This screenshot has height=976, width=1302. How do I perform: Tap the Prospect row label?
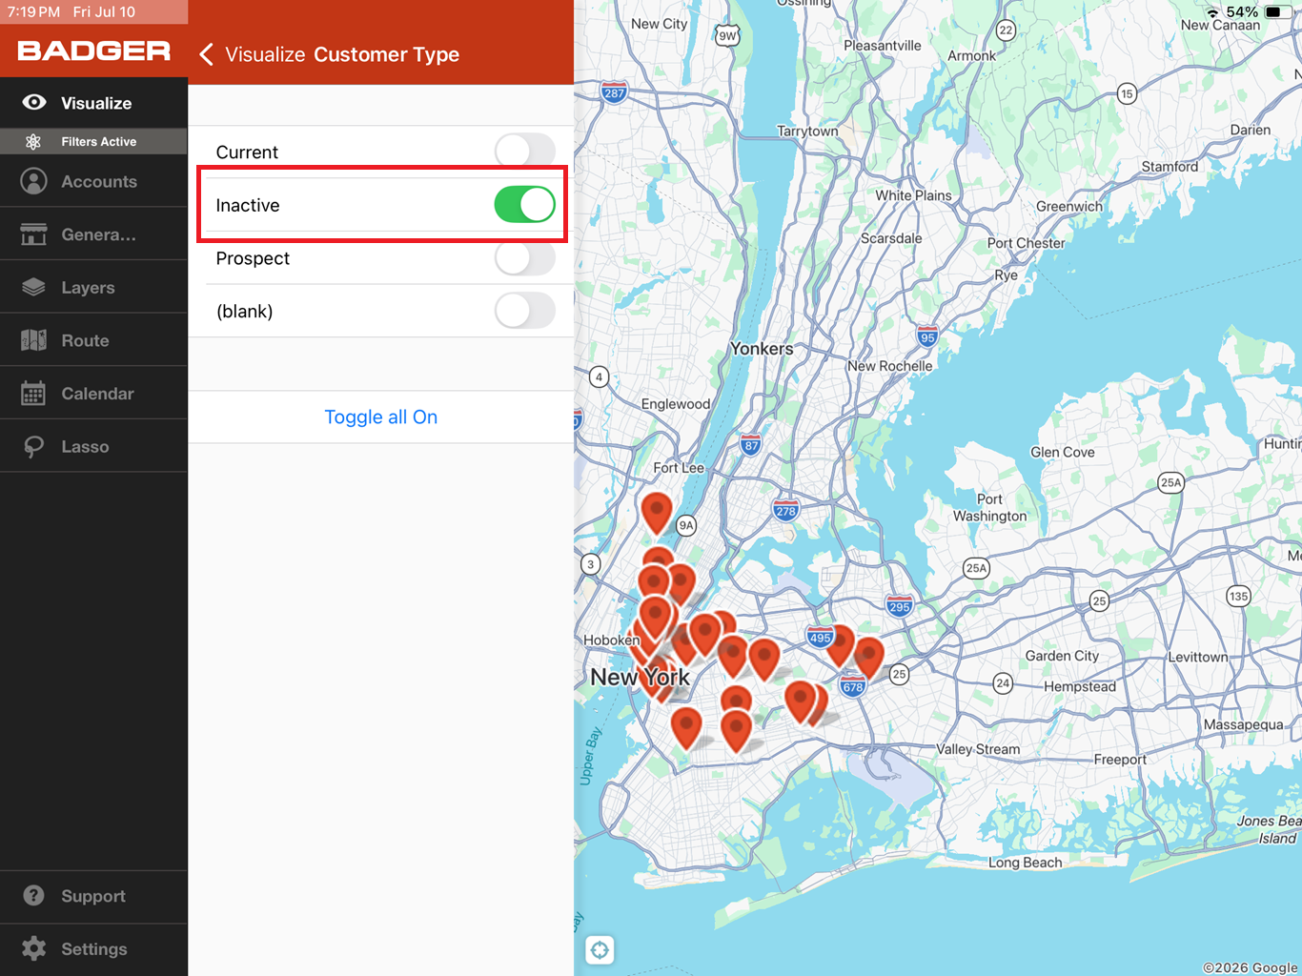pyautogui.click(x=253, y=258)
